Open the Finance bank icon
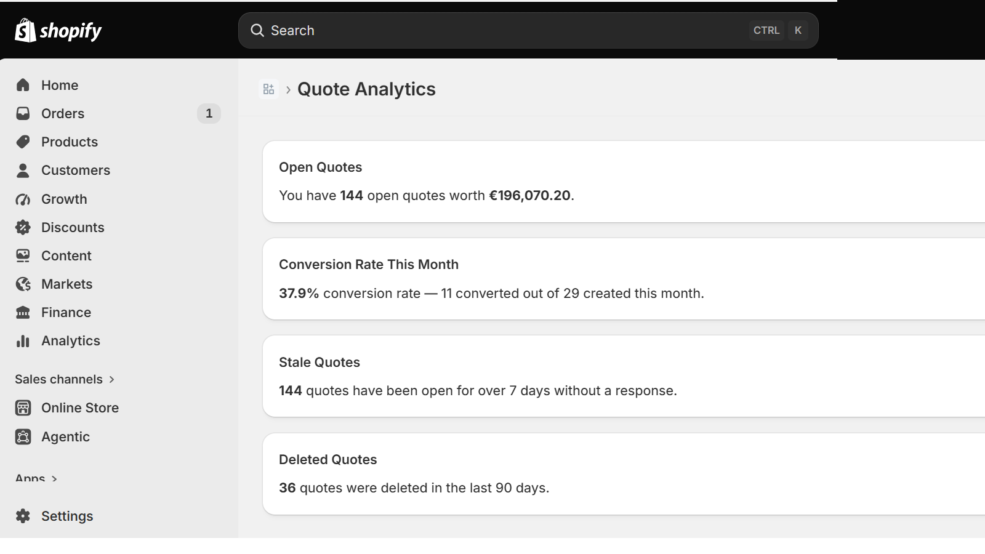Image resolution: width=985 pixels, height=554 pixels. pyautogui.click(x=23, y=312)
